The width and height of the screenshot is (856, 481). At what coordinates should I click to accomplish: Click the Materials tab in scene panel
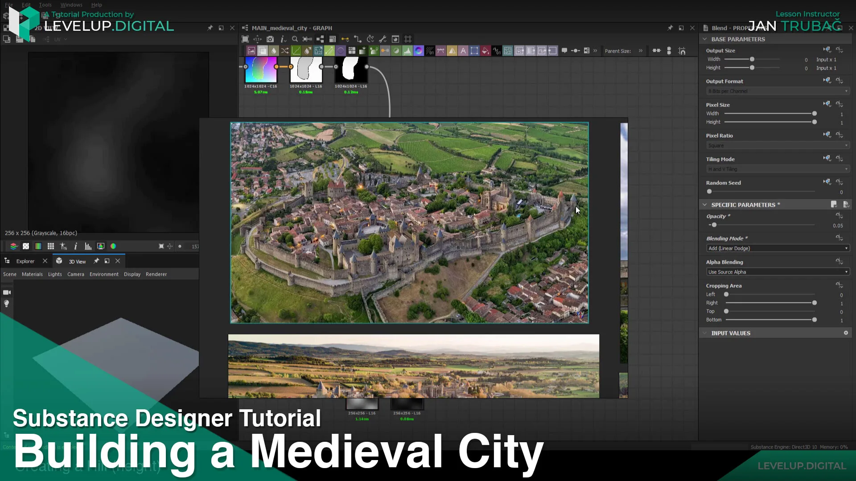(x=33, y=274)
